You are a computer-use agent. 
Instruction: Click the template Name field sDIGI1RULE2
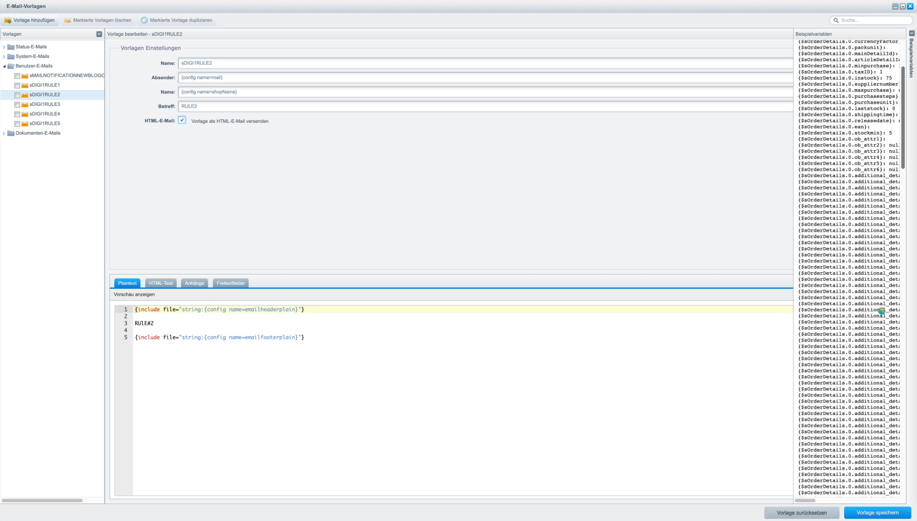486,63
